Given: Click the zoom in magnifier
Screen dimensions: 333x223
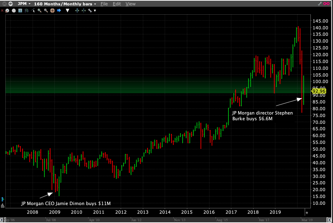Looking at the screenshot, I should (x=39, y=10).
